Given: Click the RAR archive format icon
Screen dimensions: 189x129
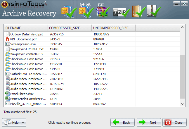Looking at the screenshot, I should pyautogui.click(x=102, y=11).
